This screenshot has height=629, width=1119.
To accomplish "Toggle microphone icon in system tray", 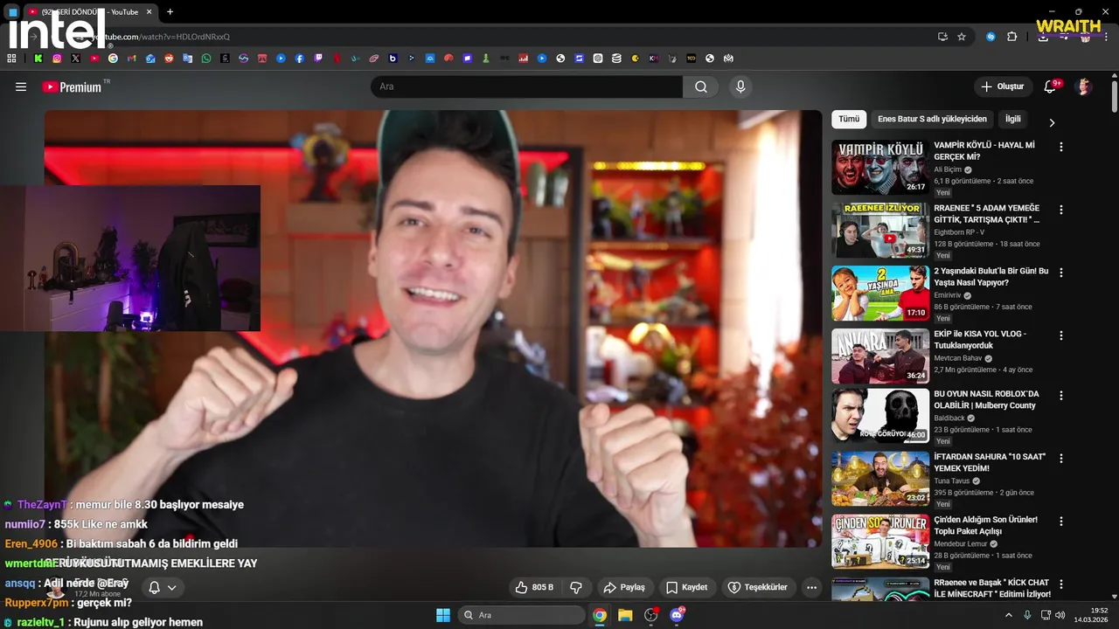I will click(1027, 615).
